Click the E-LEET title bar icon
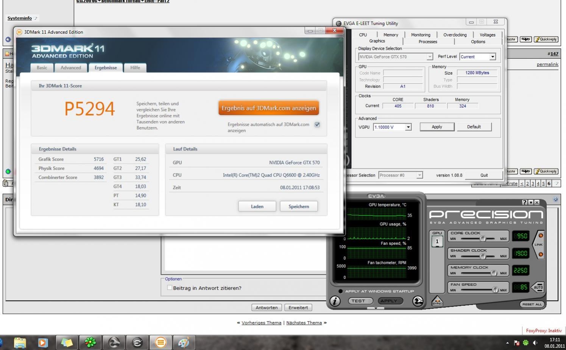This screenshot has width=566, height=350. click(x=338, y=23)
